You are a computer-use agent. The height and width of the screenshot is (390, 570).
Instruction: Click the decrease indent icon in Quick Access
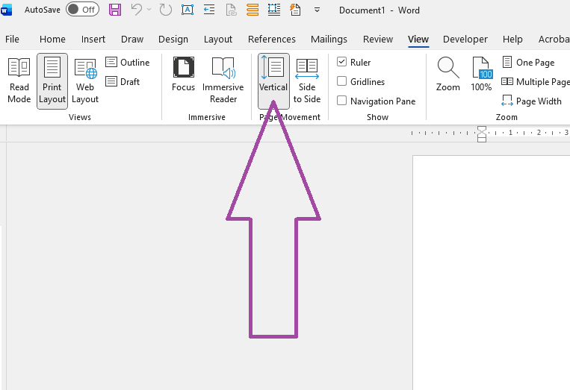click(x=209, y=10)
